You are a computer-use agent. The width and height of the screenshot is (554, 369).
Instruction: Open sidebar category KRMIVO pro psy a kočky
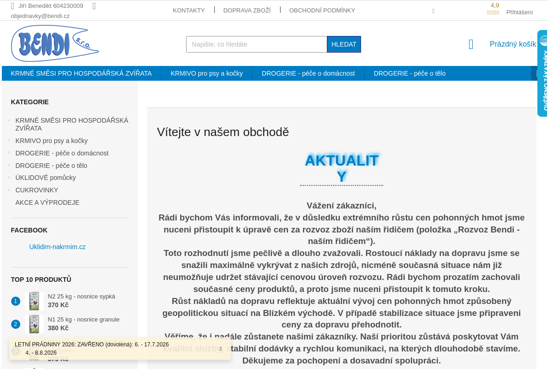tap(52, 141)
